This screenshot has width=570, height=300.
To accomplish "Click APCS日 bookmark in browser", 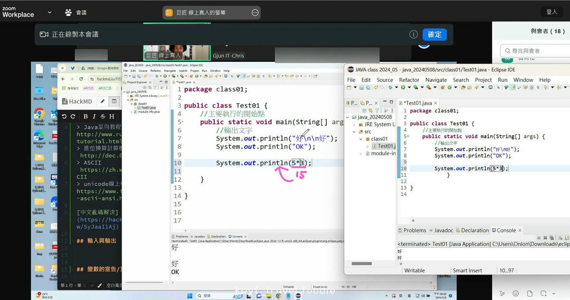I will 88,88.
